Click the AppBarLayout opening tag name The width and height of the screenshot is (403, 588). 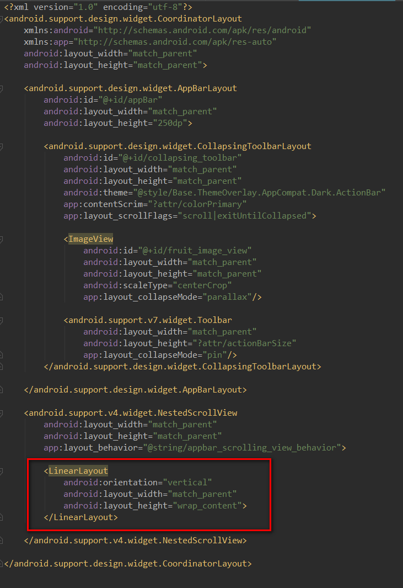[x=133, y=88]
